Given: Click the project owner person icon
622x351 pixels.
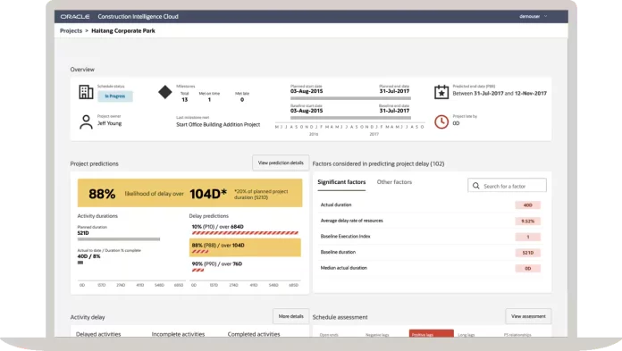Looking at the screenshot, I should pos(86,121).
